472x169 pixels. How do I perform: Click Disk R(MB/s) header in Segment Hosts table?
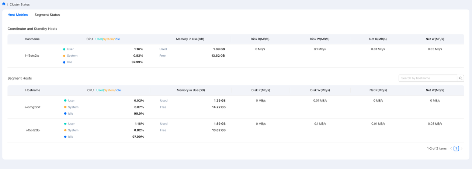pos(261,90)
